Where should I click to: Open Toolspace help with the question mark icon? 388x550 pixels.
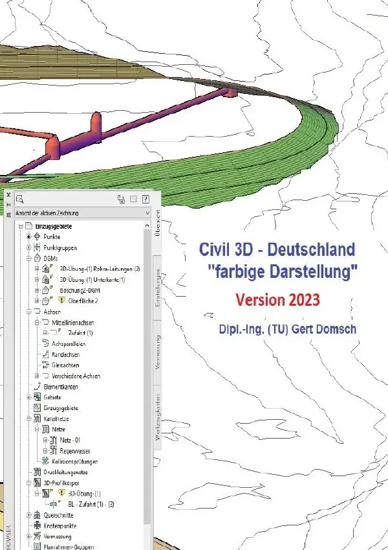145,200
